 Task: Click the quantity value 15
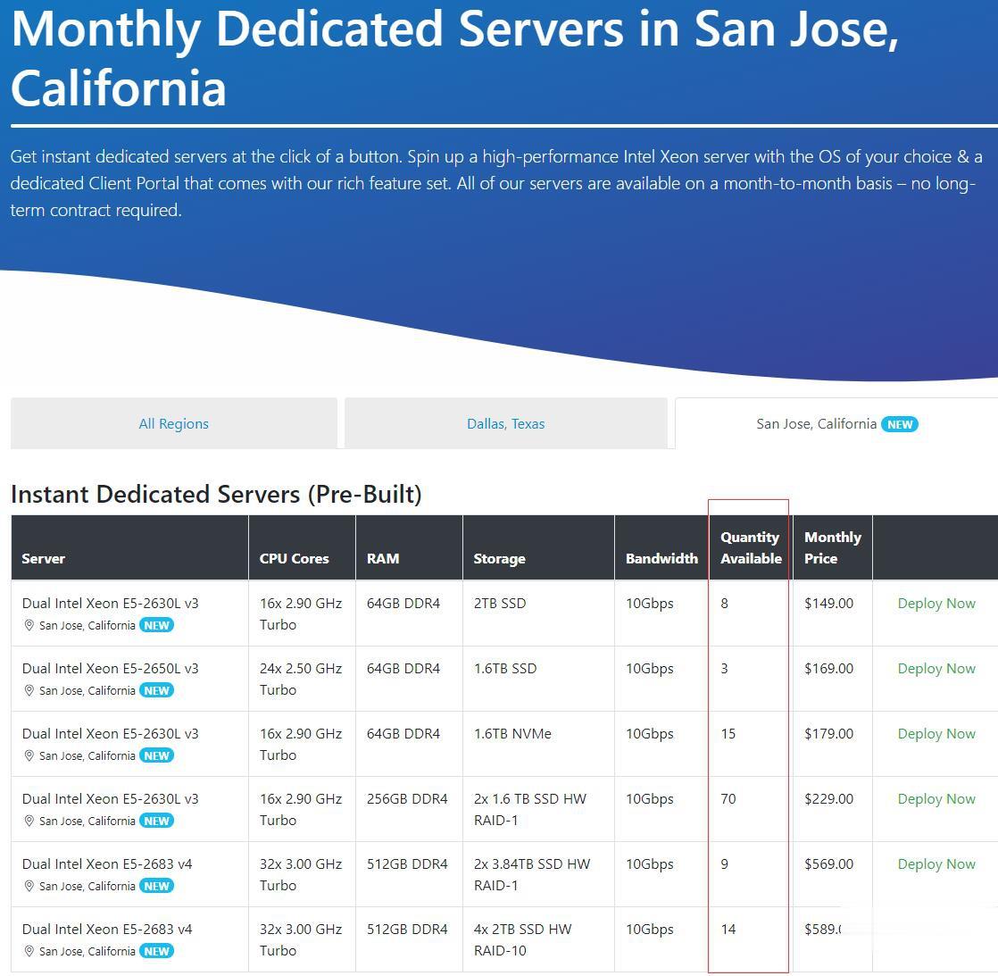pyautogui.click(x=728, y=733)
